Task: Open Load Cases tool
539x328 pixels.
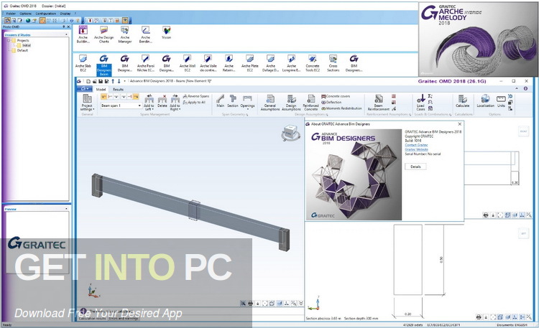Action: [x=420, y=103]
